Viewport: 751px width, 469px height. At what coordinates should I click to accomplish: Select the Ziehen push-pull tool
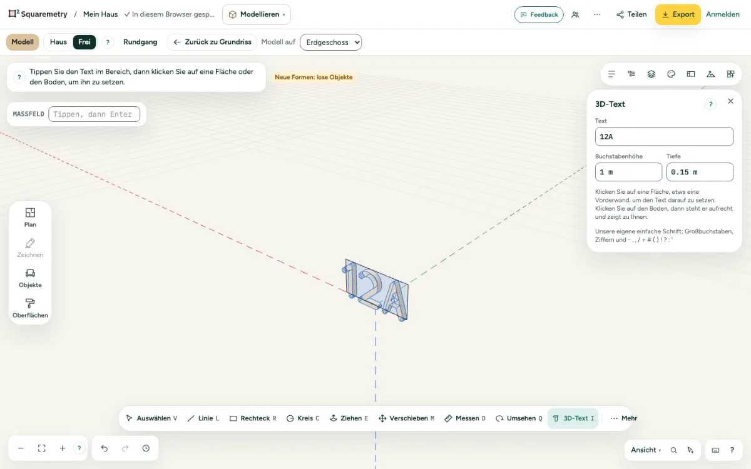click(x=349, y=418)
